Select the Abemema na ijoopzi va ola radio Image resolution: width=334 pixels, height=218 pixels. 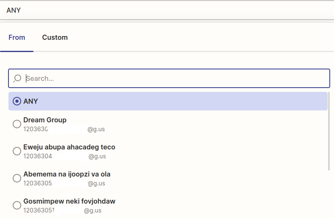tap(17, 178)
